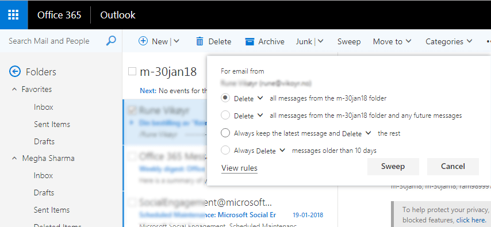This screenshot has height=227, width=491.
Task: Open Inbox under Favorites
Action: [44, 107]
